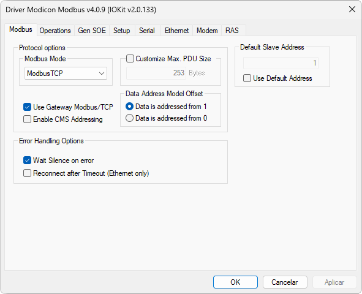
Task: Enable Reconnect after Timeout option
Action: [27, 173]
